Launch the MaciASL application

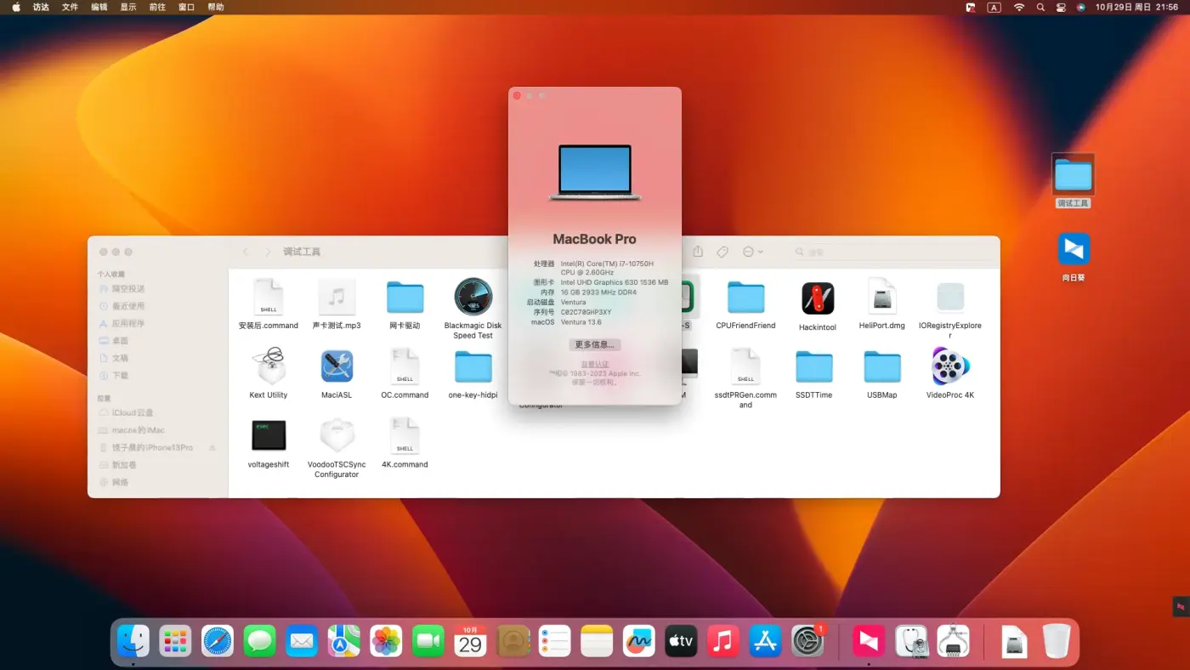pyautogui.click(x=337, y=367)
